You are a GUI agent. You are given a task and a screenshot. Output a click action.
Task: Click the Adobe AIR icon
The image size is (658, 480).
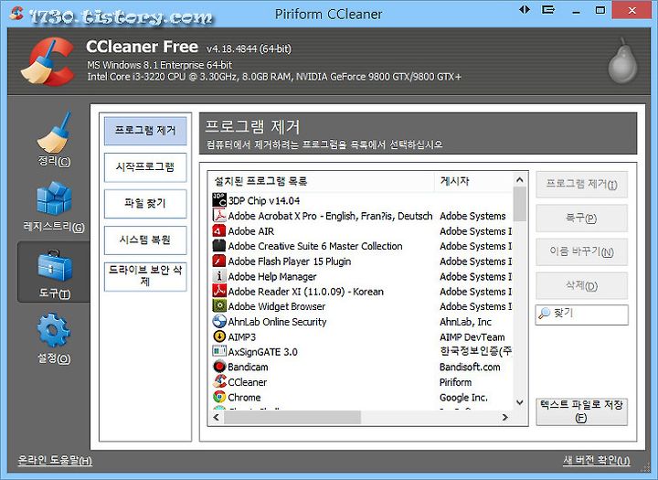click(219, 231)
